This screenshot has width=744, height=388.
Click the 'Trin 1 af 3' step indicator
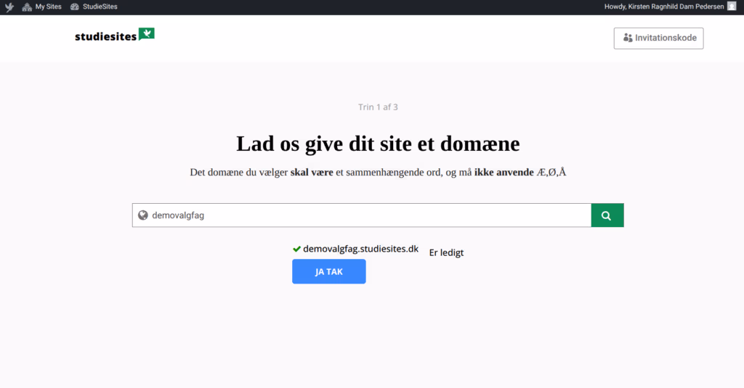pyautogui.click(x=378, y=107)
